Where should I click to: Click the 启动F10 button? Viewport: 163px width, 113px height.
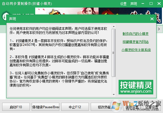tap(16, 107)
